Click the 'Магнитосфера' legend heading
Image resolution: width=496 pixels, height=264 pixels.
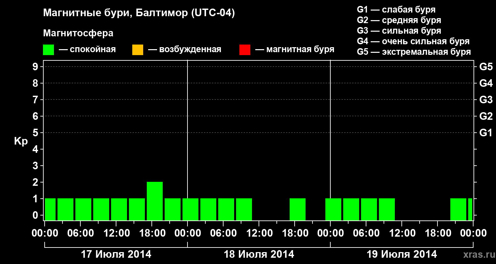click(78, 33)
